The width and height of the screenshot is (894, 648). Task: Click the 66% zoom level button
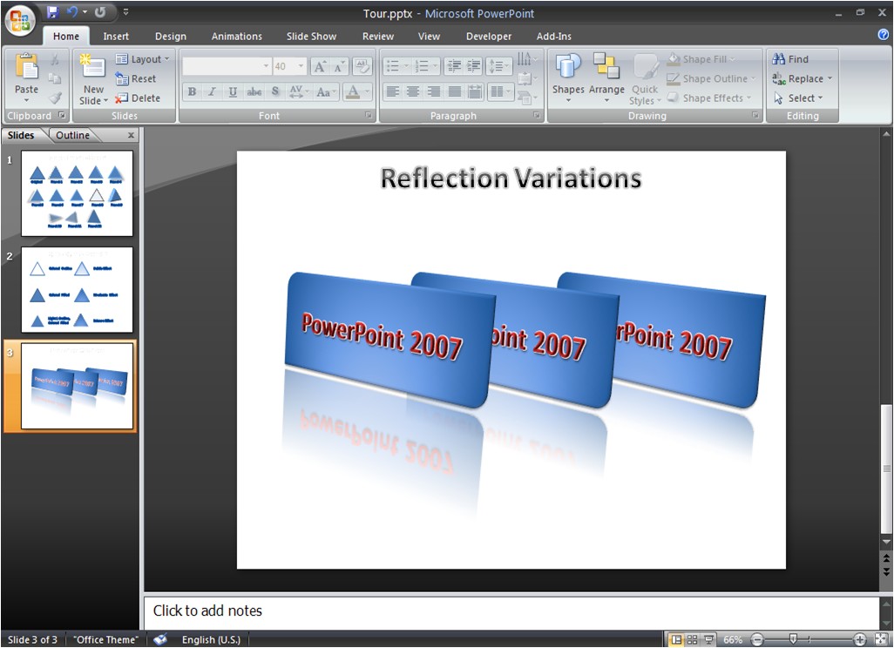pos(733,639)
